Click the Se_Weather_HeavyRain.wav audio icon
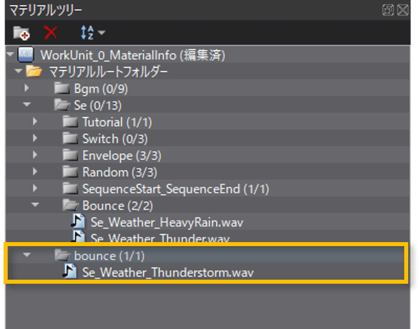 78,221
